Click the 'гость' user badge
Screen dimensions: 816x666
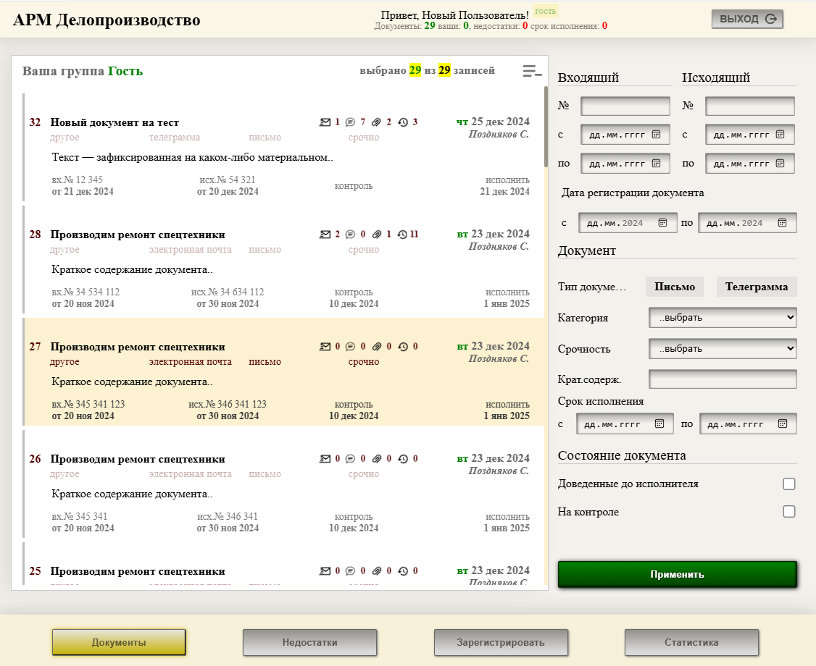[x=546, y=11]
